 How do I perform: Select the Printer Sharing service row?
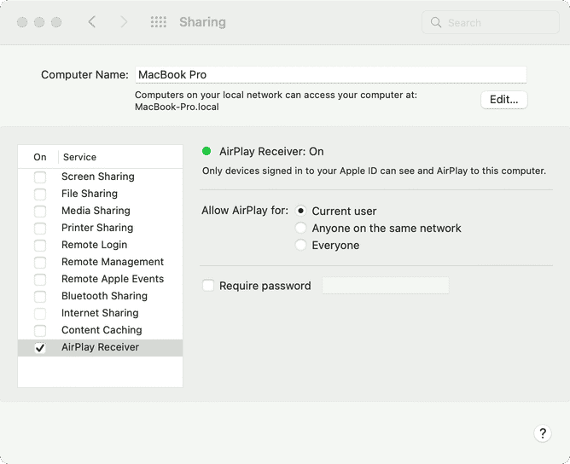(101, 228)
